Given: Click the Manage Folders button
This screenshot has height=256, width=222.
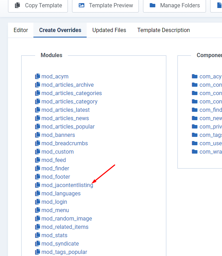Looking at the screenshot, I should pos(180,5).
